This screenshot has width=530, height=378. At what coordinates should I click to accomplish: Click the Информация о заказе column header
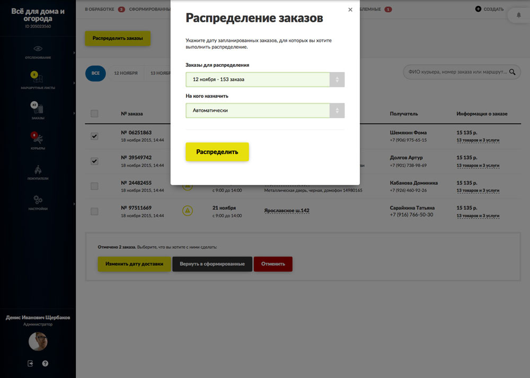(482, 114)
